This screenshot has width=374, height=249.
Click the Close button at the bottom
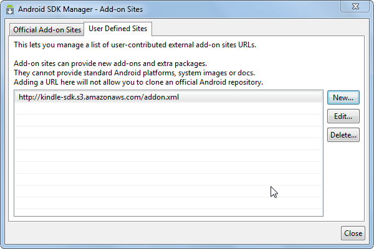[x=352, y=233]
